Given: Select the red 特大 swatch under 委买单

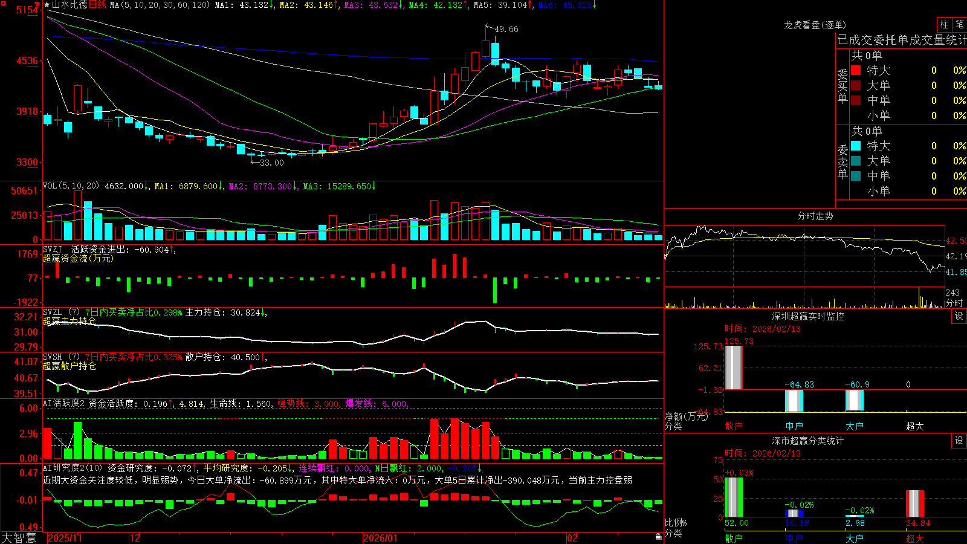Looking at the screenshot, I should (x=856, y=70).
